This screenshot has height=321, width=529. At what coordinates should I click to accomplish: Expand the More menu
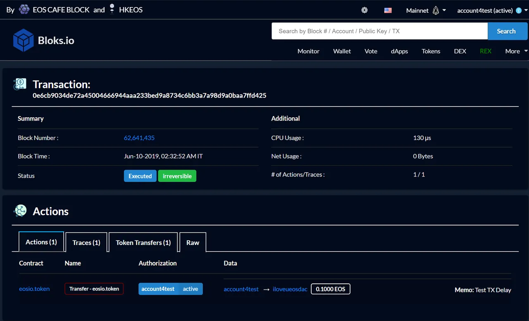(x=516, y=51)
